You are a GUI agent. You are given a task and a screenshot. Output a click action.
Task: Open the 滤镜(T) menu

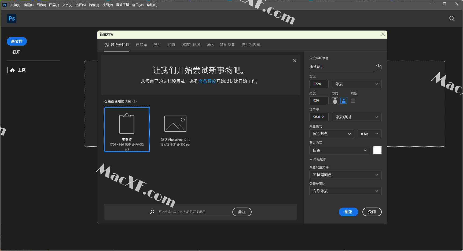[94, 5]
